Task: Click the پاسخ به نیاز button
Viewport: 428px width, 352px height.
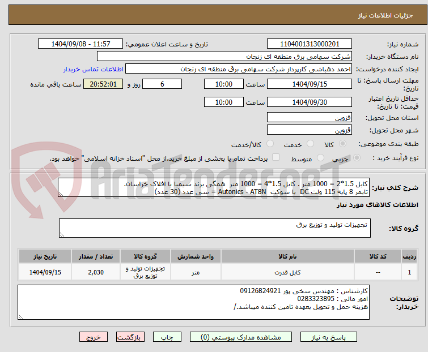Action: pyautogui.click(x=329, y=337)
